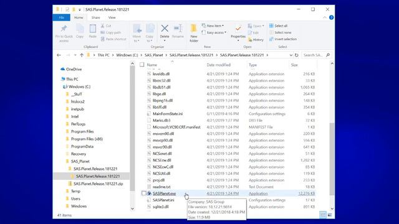The width and height of the screenshot is (399, 224).
Task: Open recent locations dropdown arrow
Action: tap(75, 55)
